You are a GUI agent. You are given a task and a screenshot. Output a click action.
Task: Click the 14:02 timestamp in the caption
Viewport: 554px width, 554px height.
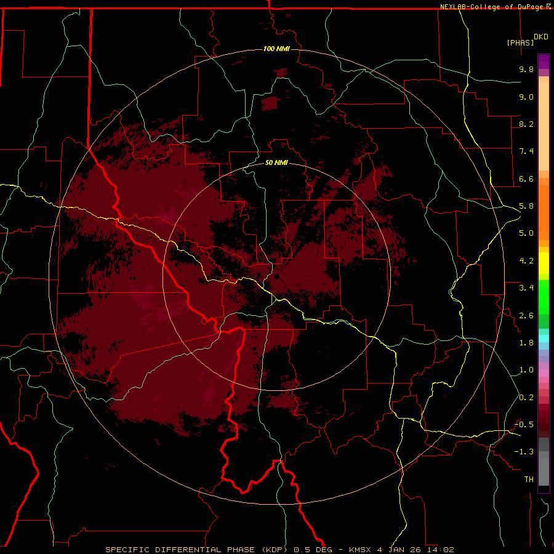[x=441, y=550]
